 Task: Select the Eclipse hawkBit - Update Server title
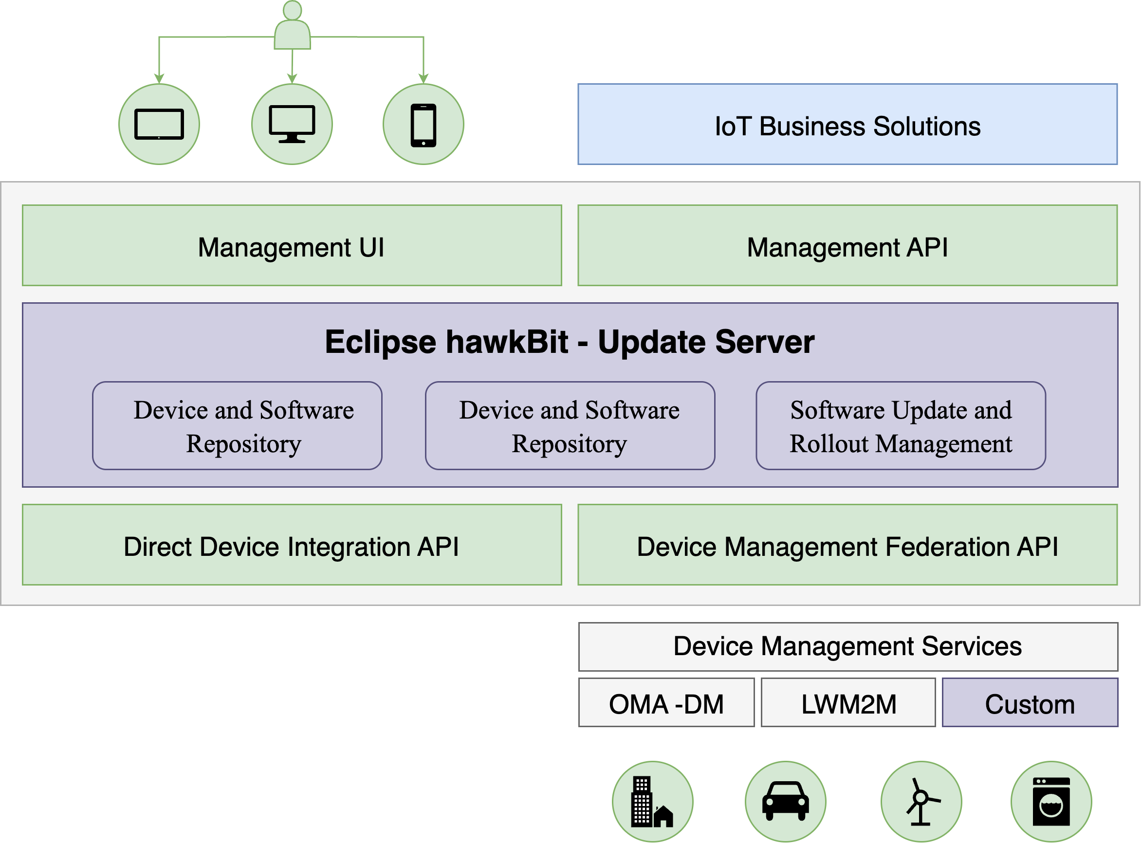[x=570, y=342]
